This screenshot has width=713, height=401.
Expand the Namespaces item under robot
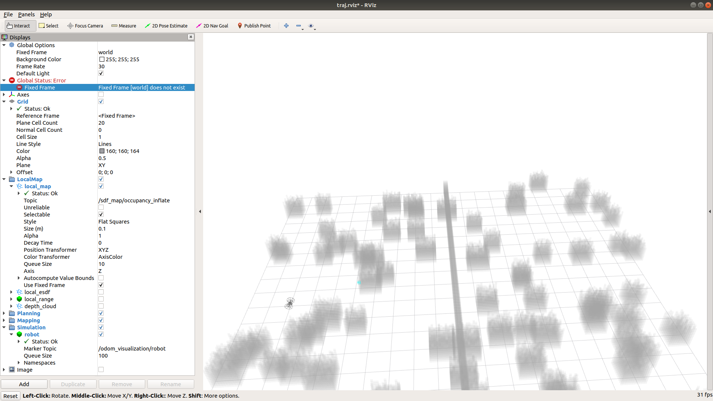tap(19, 363)
